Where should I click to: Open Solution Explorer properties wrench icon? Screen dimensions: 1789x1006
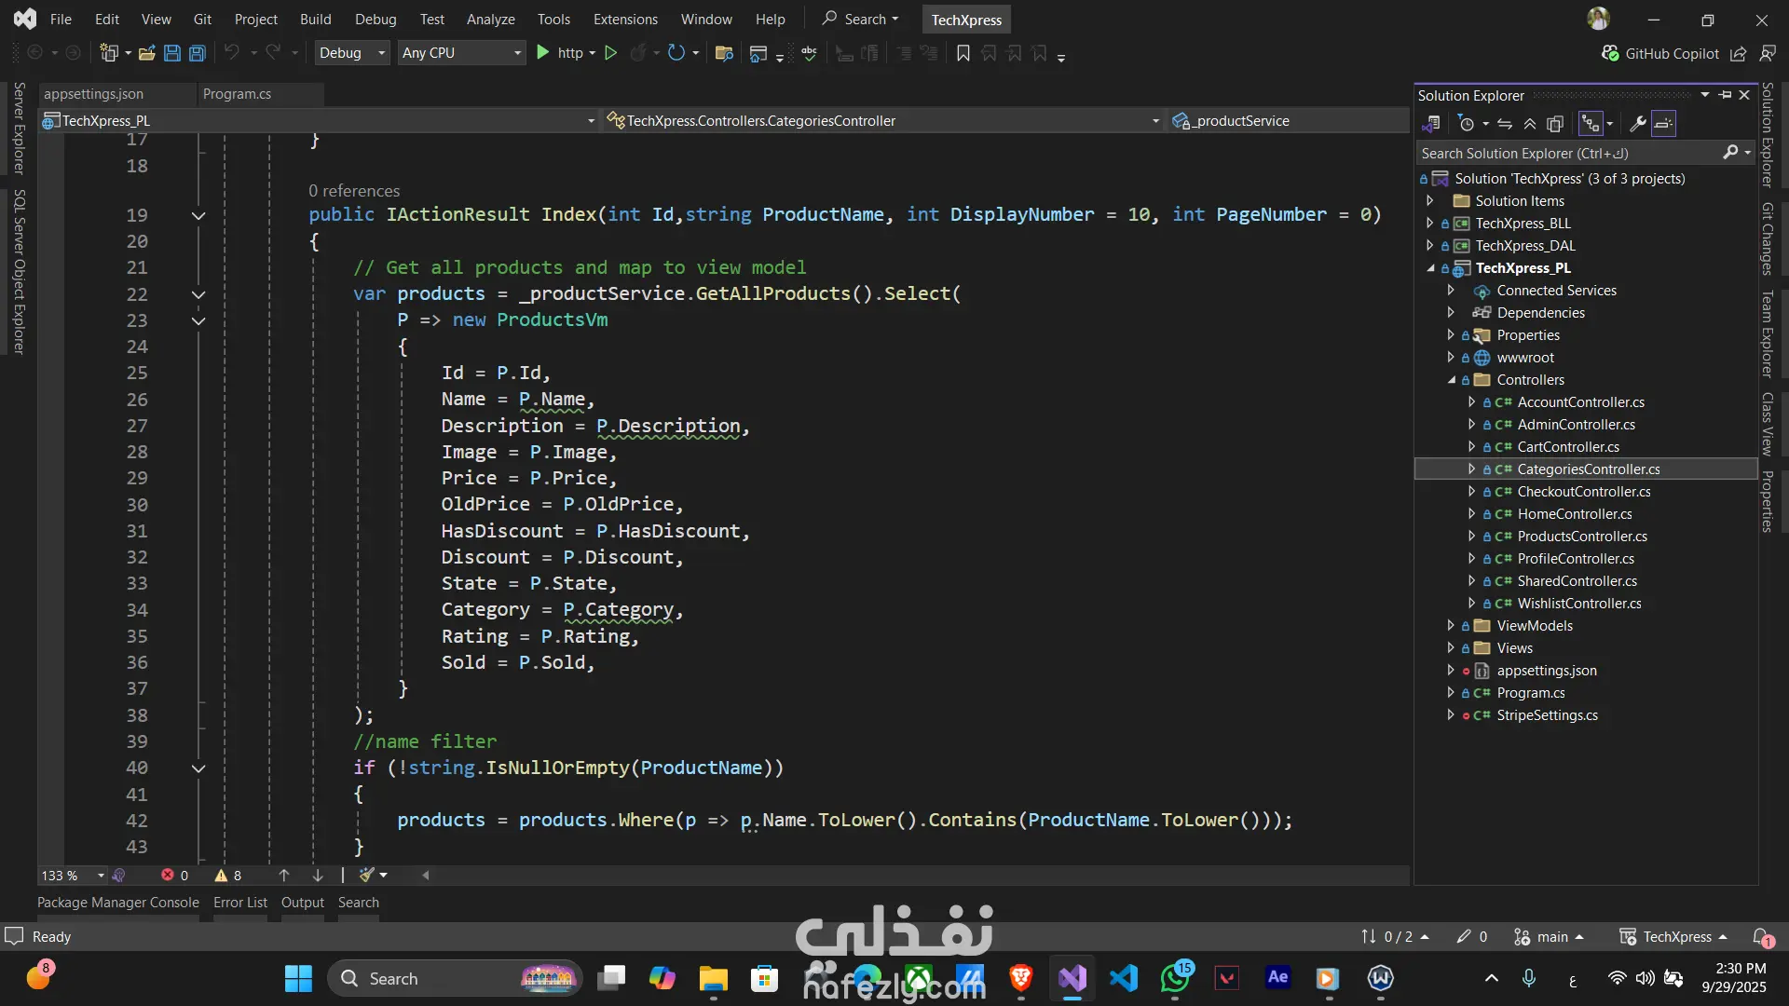coord(1637,124)
